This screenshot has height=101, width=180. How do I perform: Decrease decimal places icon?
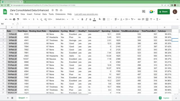tap(41, 19)
